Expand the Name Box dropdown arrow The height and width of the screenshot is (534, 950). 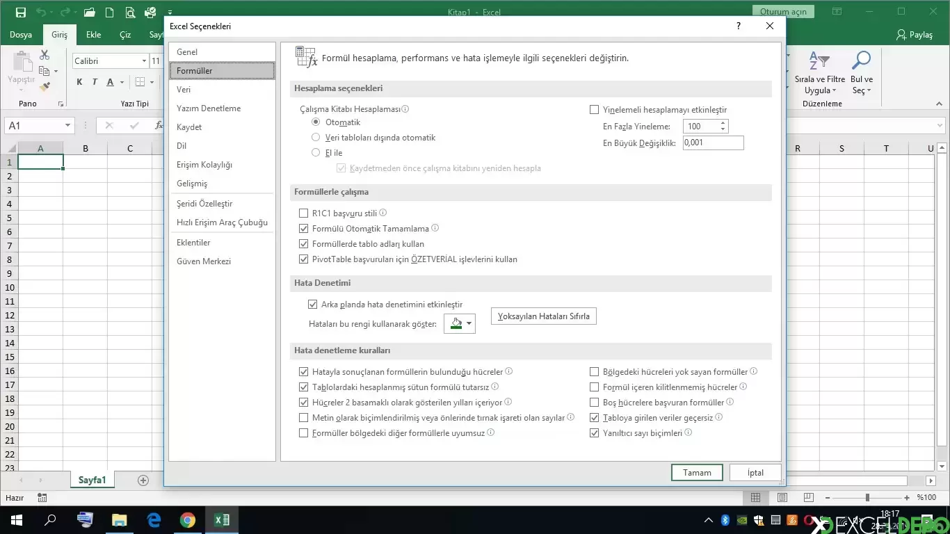tap(67, 126)
